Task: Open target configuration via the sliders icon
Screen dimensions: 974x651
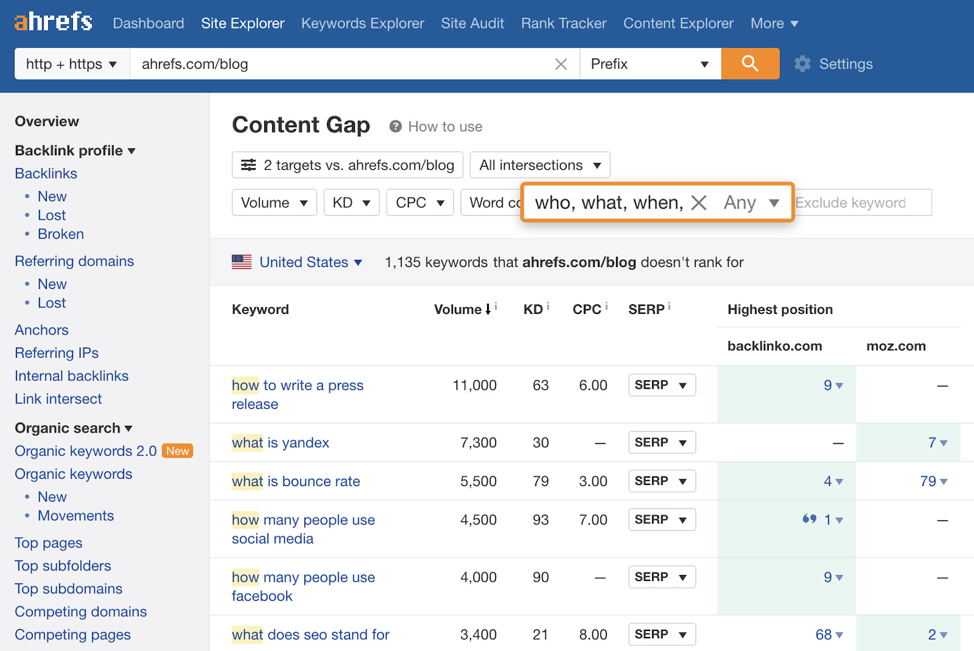Action: click(249, 164)
